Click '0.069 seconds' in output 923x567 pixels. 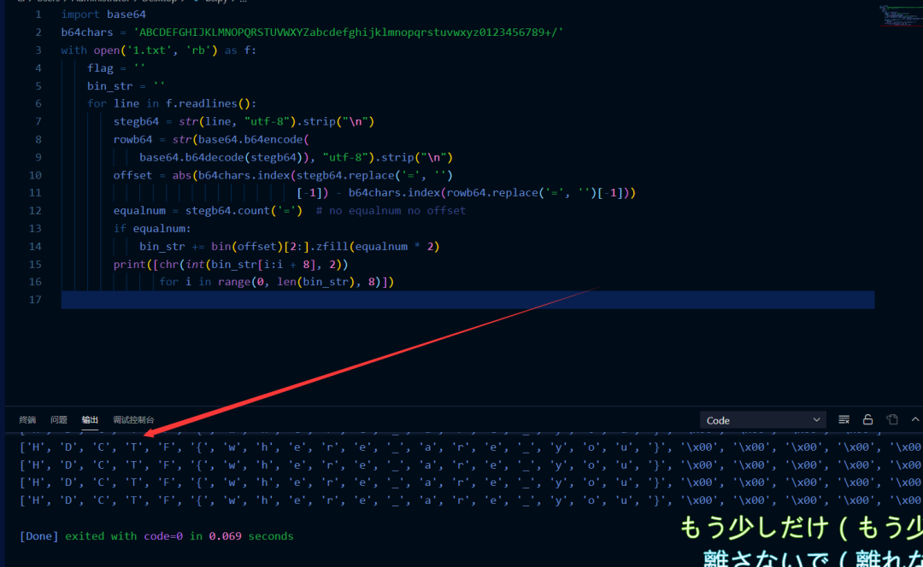[251, 536]
